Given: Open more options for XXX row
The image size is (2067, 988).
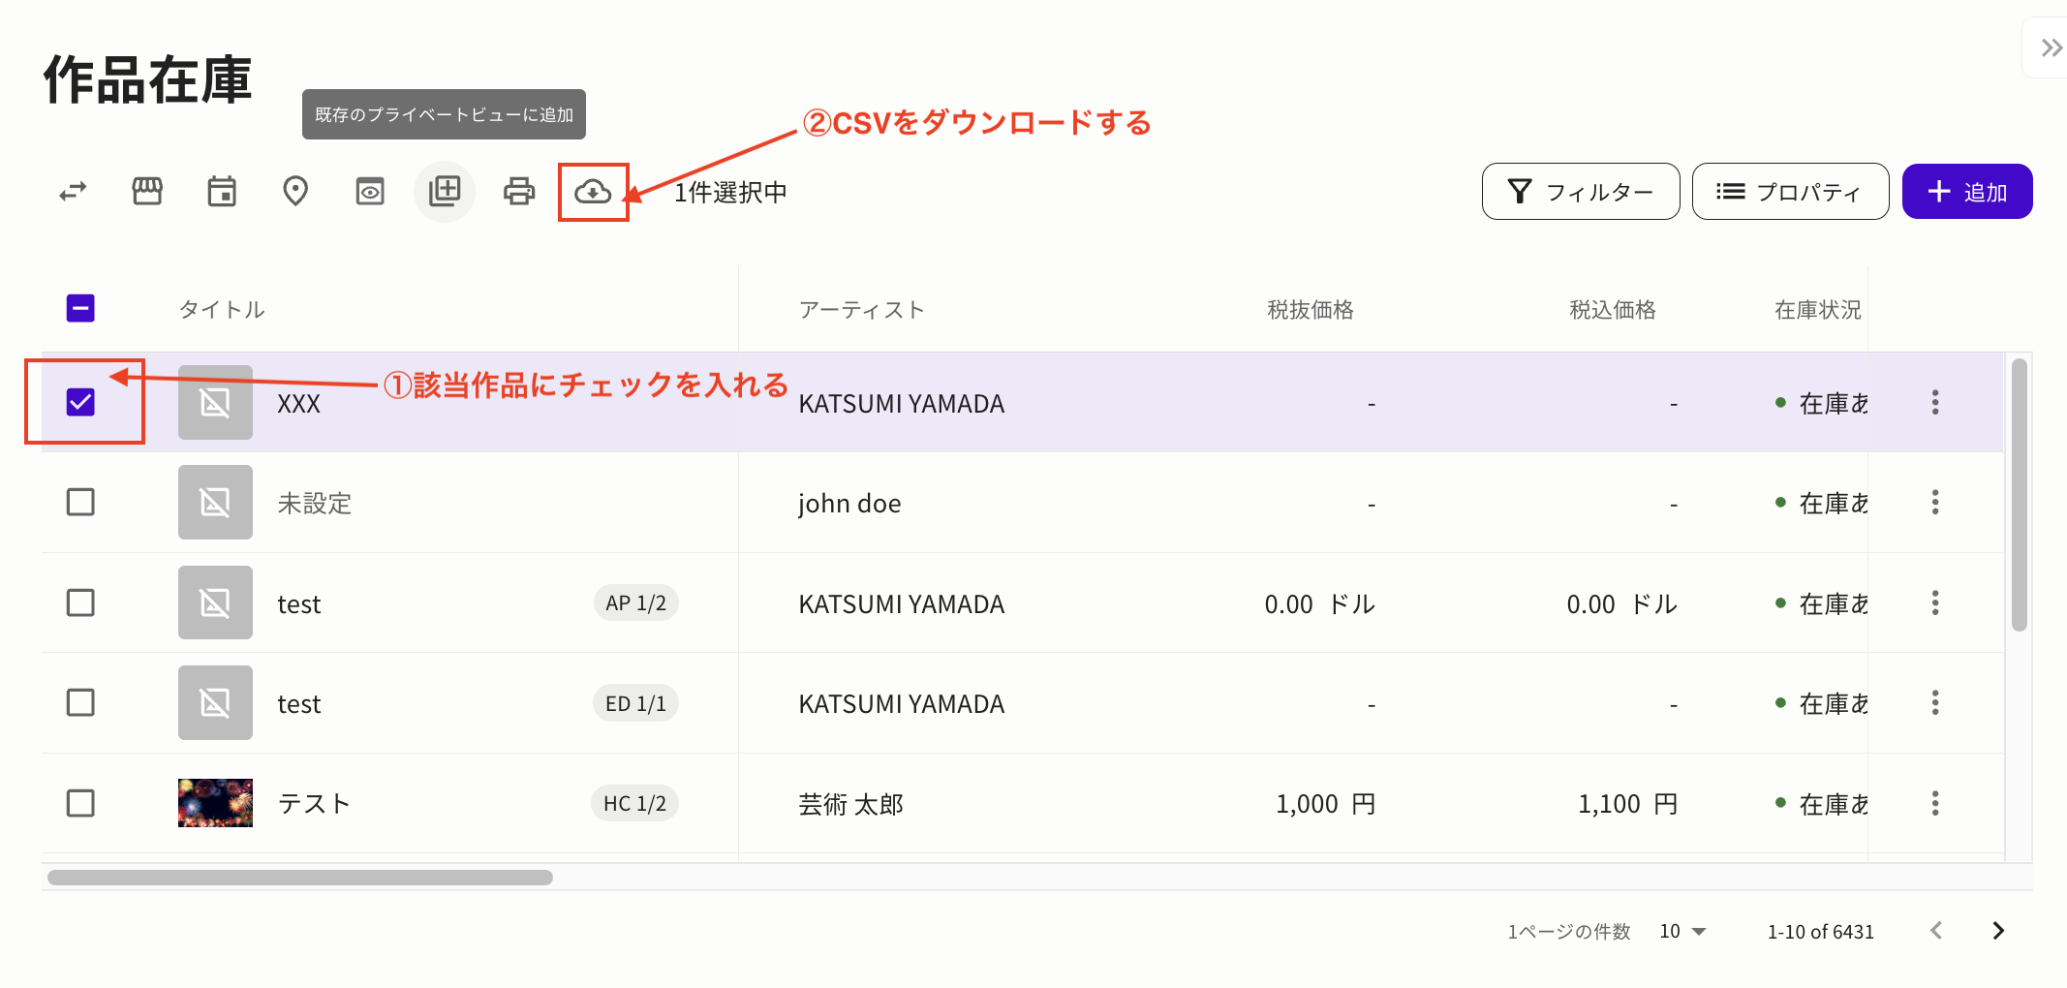Looking at the screenshot, I should click(1935, 402).
